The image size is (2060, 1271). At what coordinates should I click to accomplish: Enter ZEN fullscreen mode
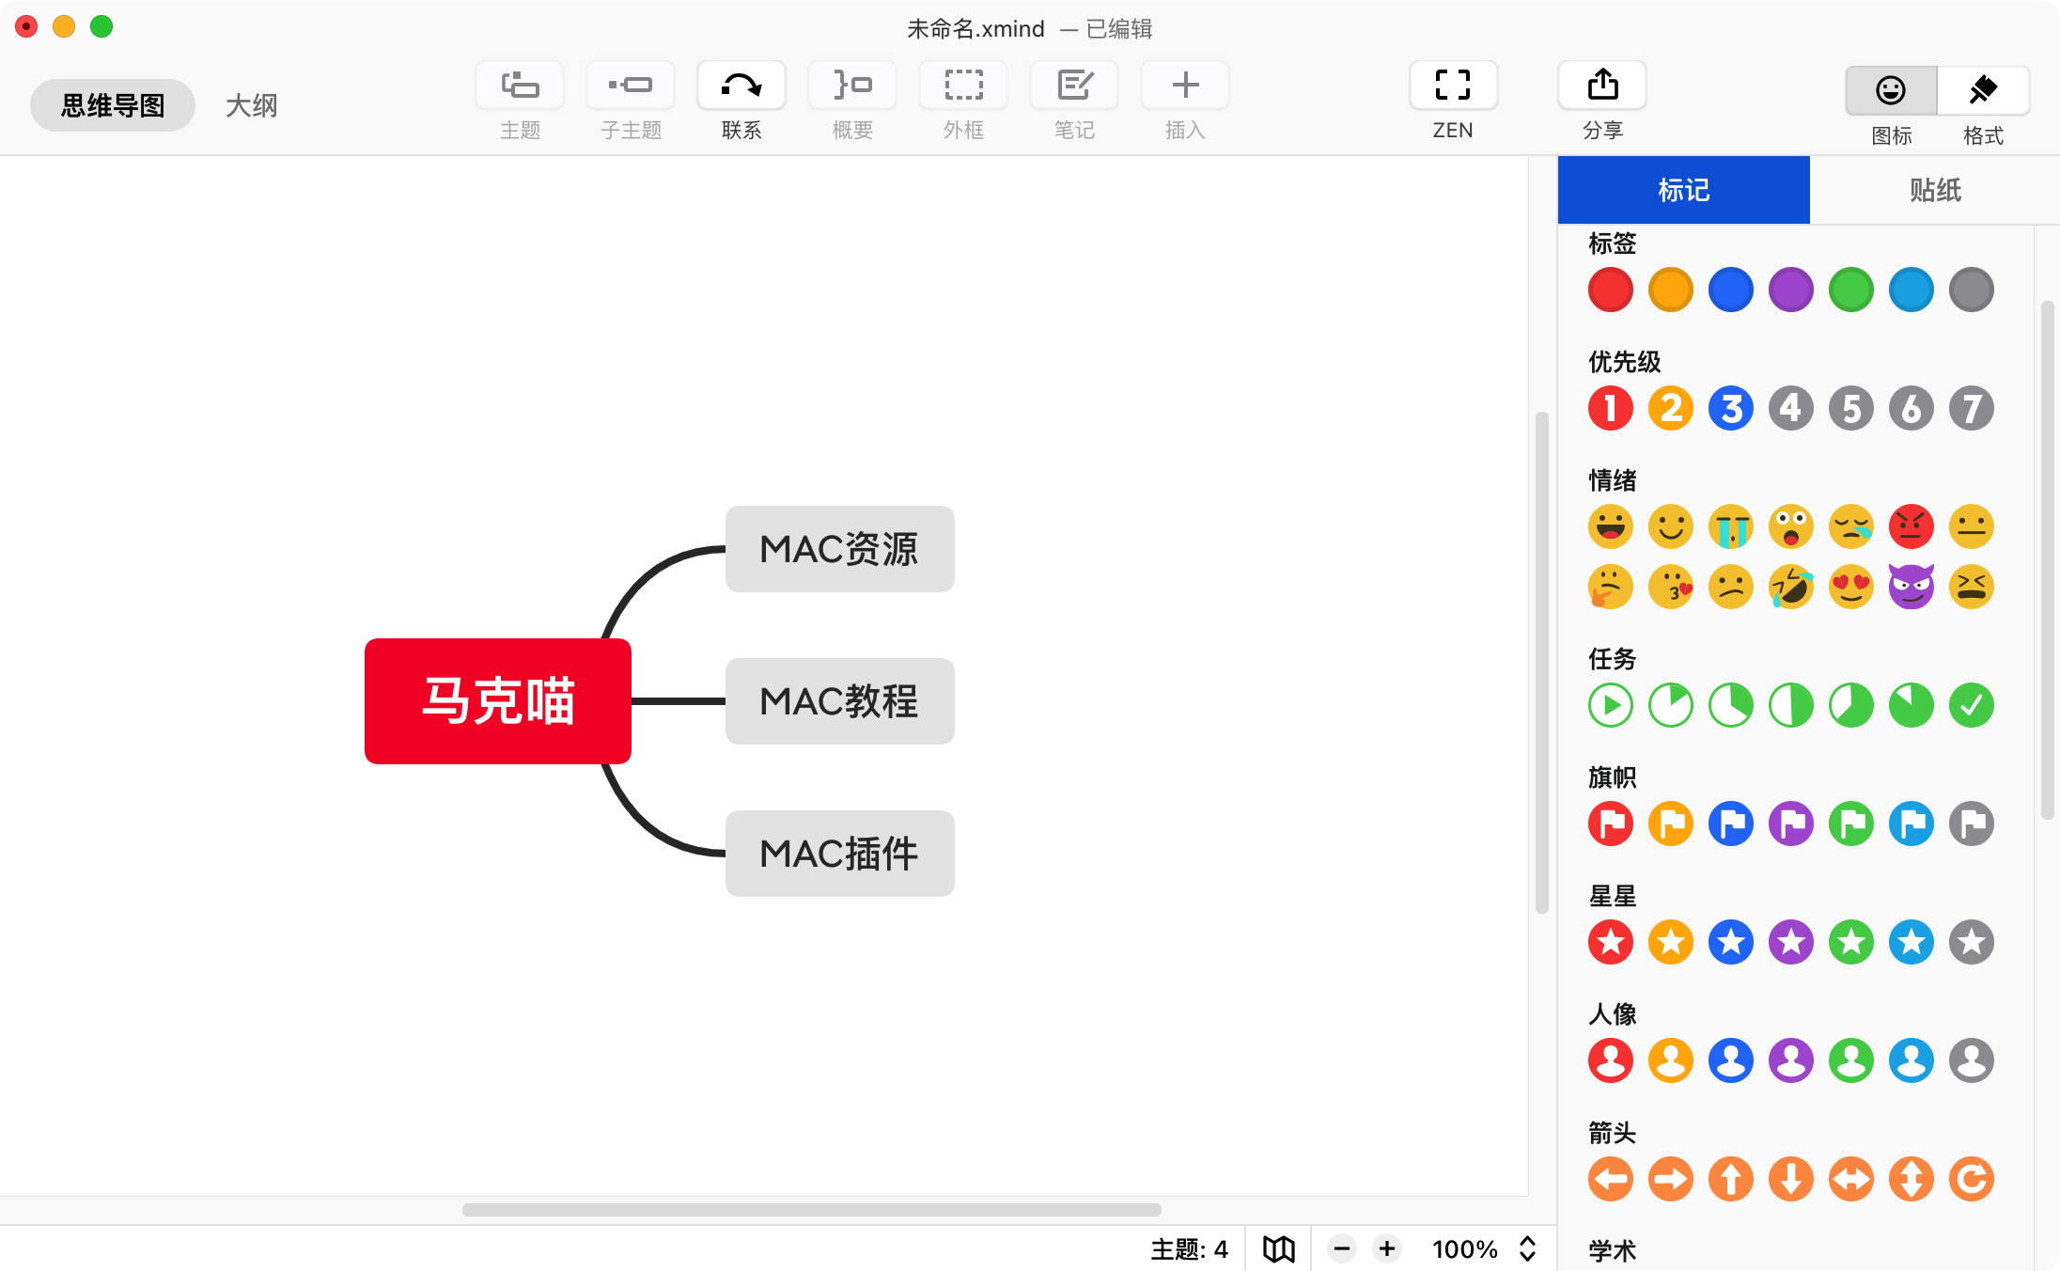tap(1452, 86)
